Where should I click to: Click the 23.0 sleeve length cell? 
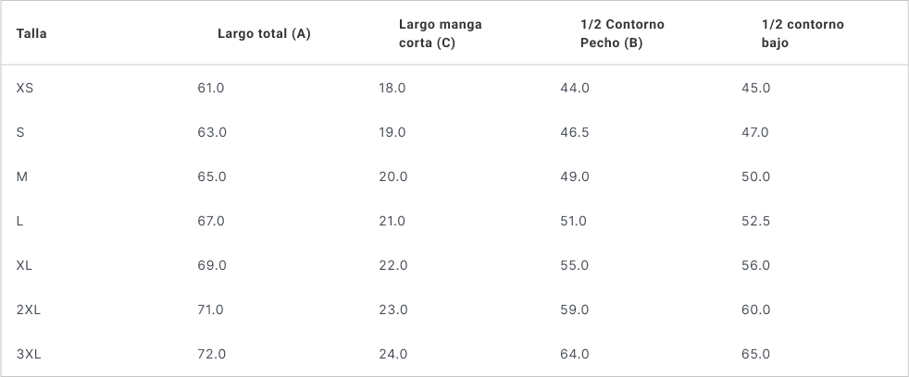[x=392, y=310]
